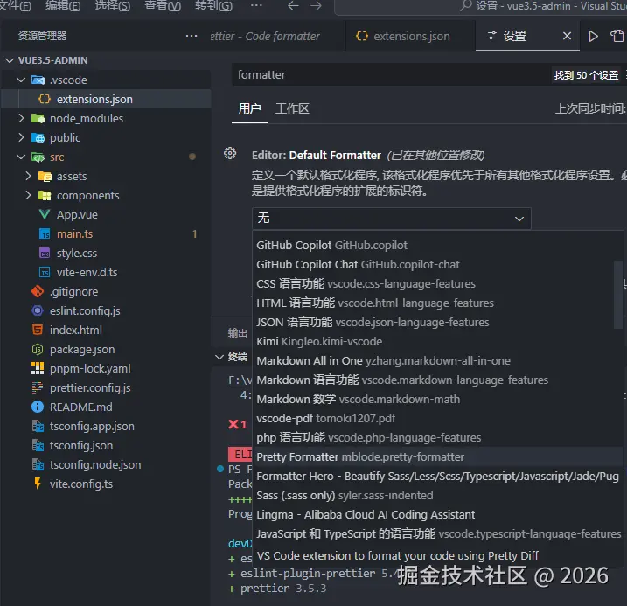Collapse the .vscode folder chevron
This screenshot has height=606, width=627.
tap(21, 80)
